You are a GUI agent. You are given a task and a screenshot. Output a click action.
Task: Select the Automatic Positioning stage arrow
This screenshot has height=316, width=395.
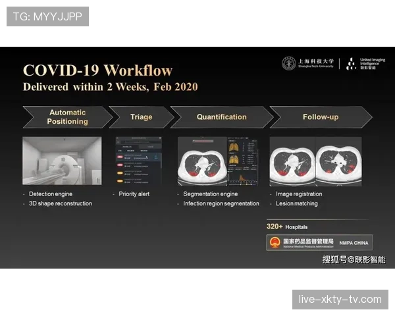(x=68, y=117)
